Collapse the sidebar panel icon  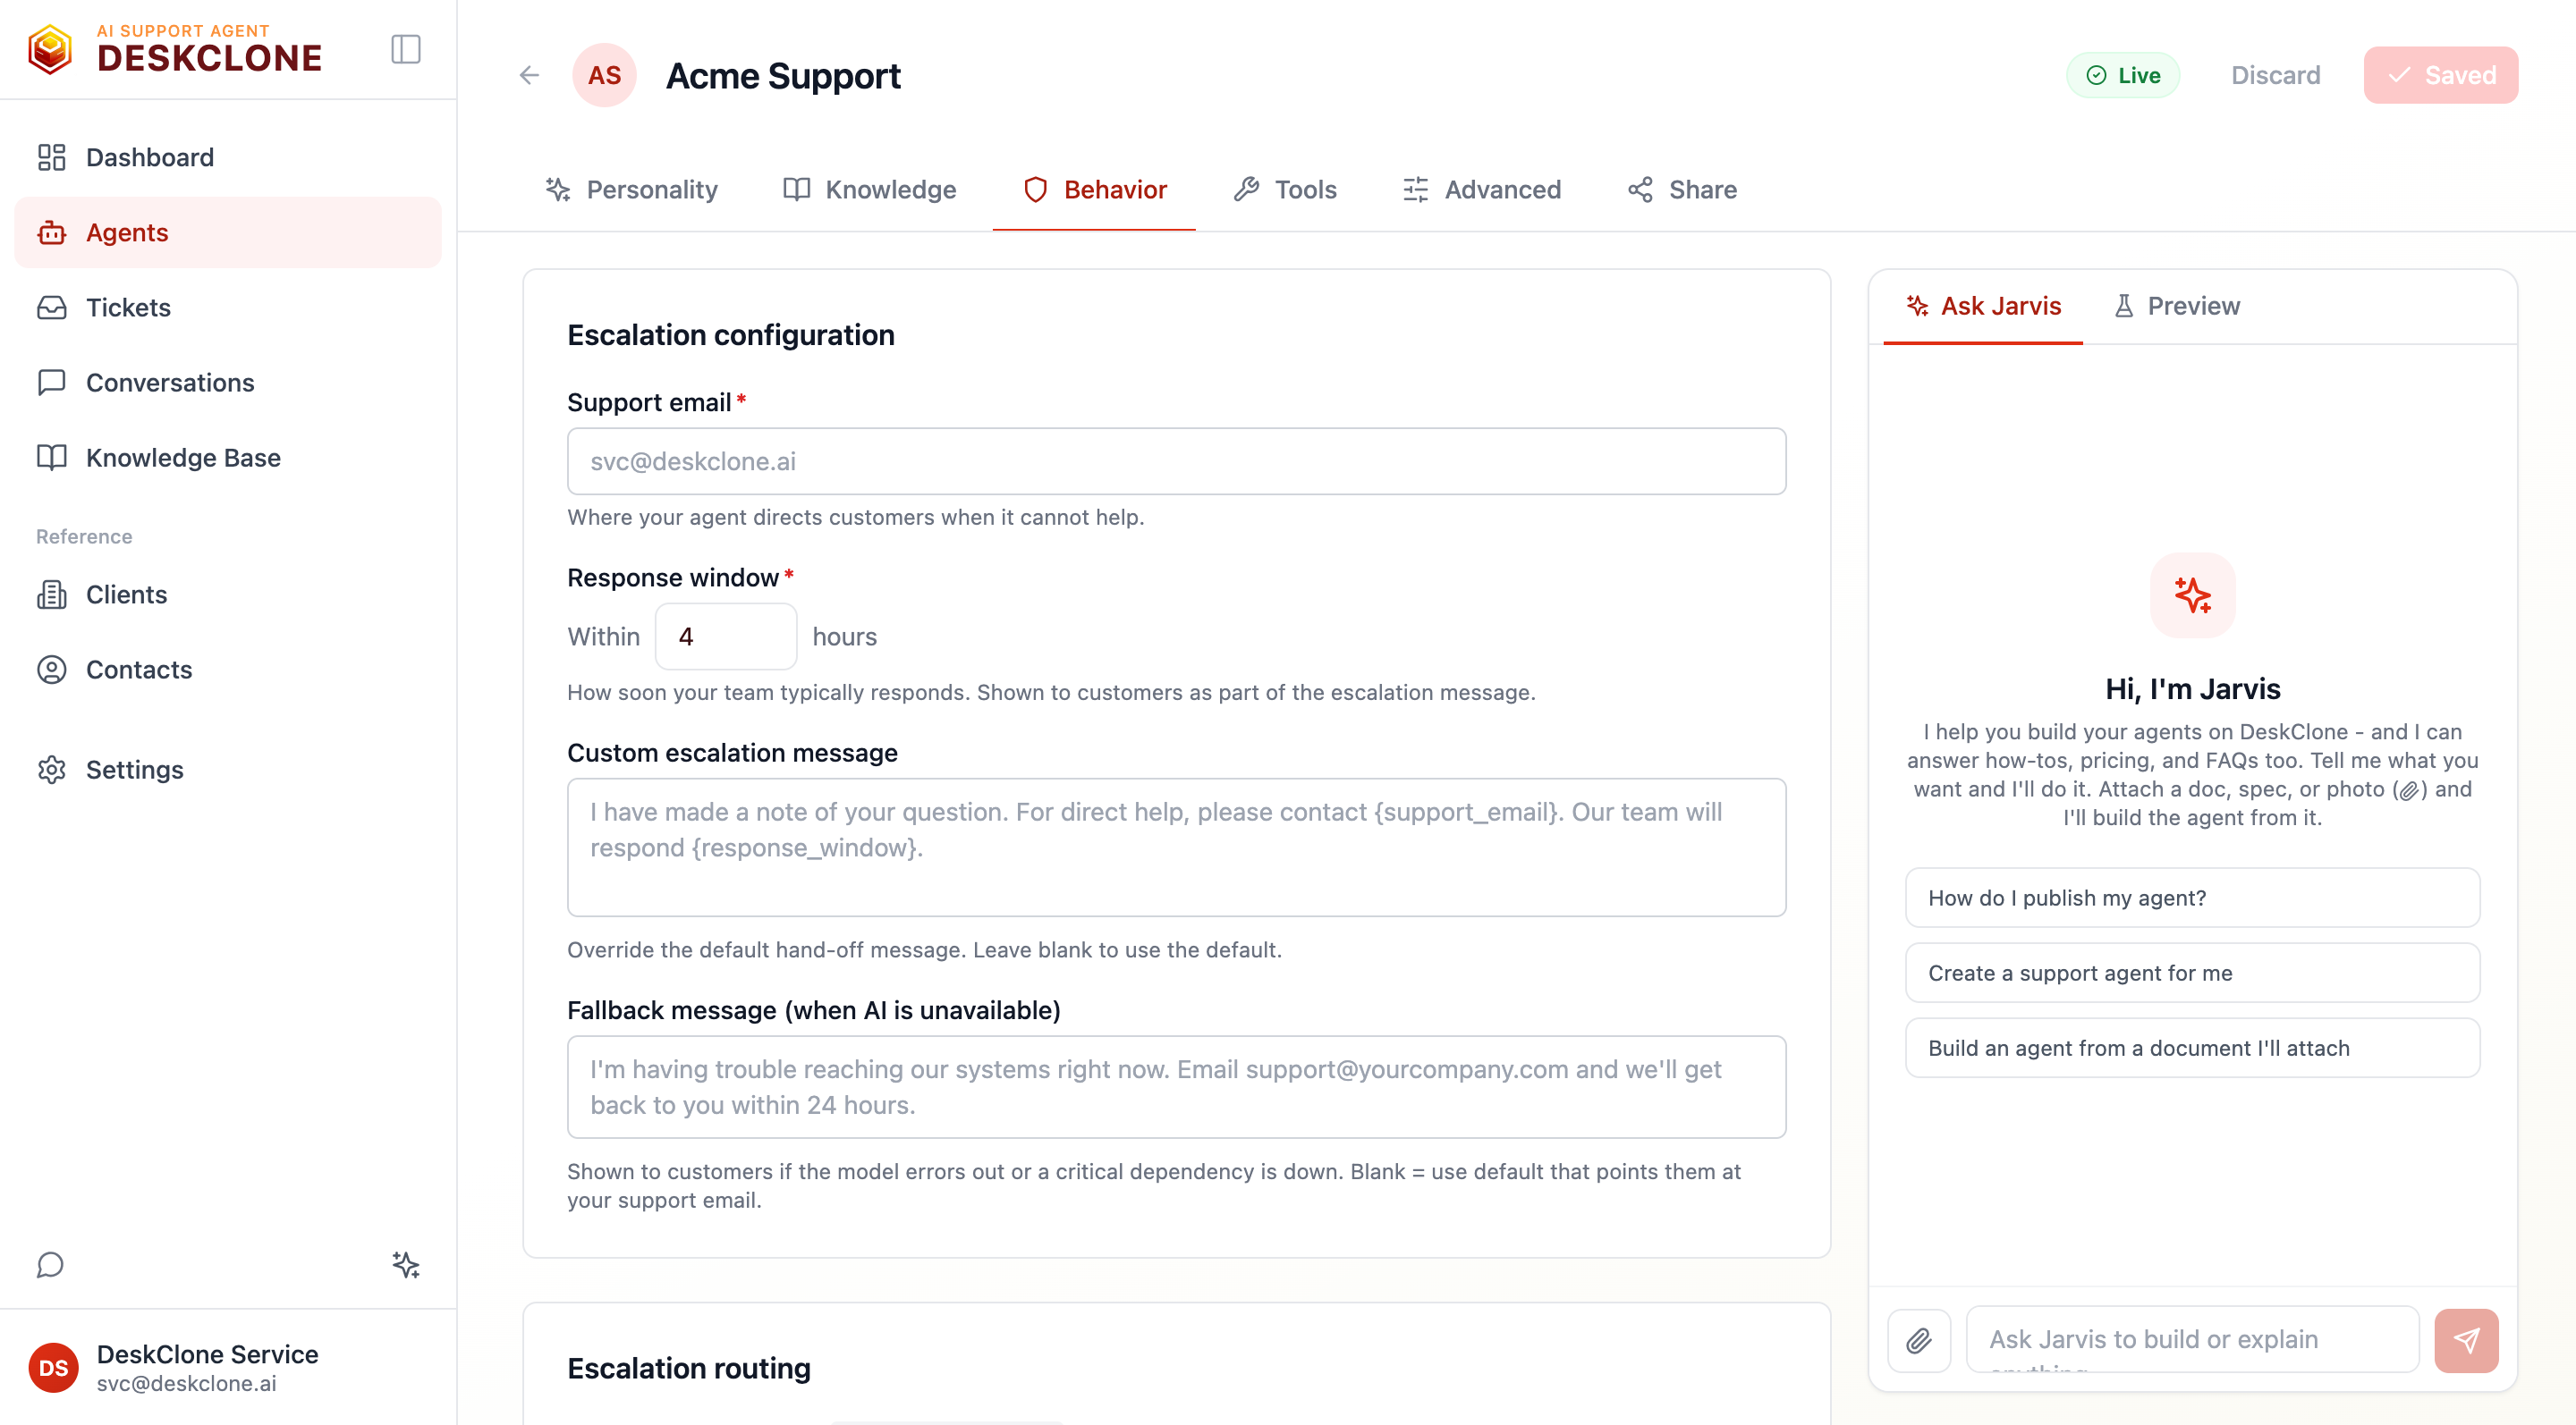405,49
